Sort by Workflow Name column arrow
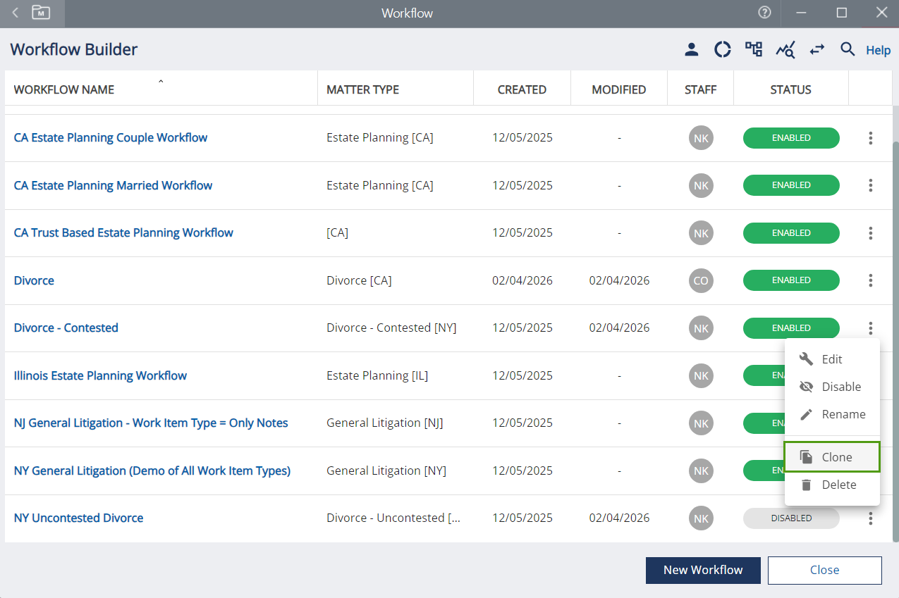This screenshot has height=598, width=899. (161, 82)
